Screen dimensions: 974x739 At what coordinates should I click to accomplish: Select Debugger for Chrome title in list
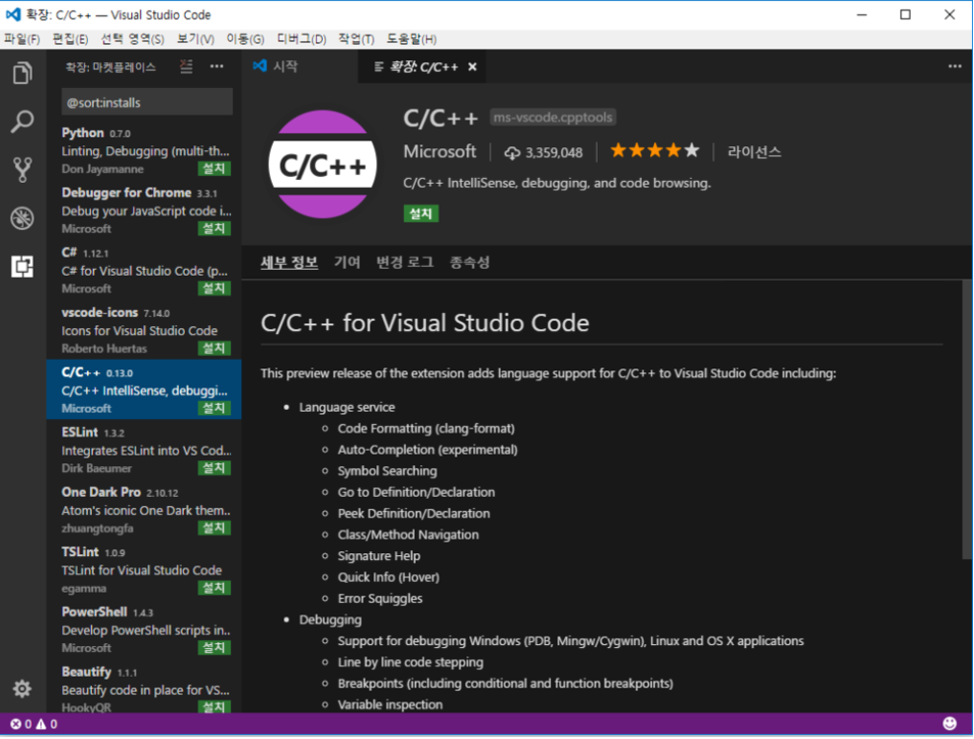126,193
